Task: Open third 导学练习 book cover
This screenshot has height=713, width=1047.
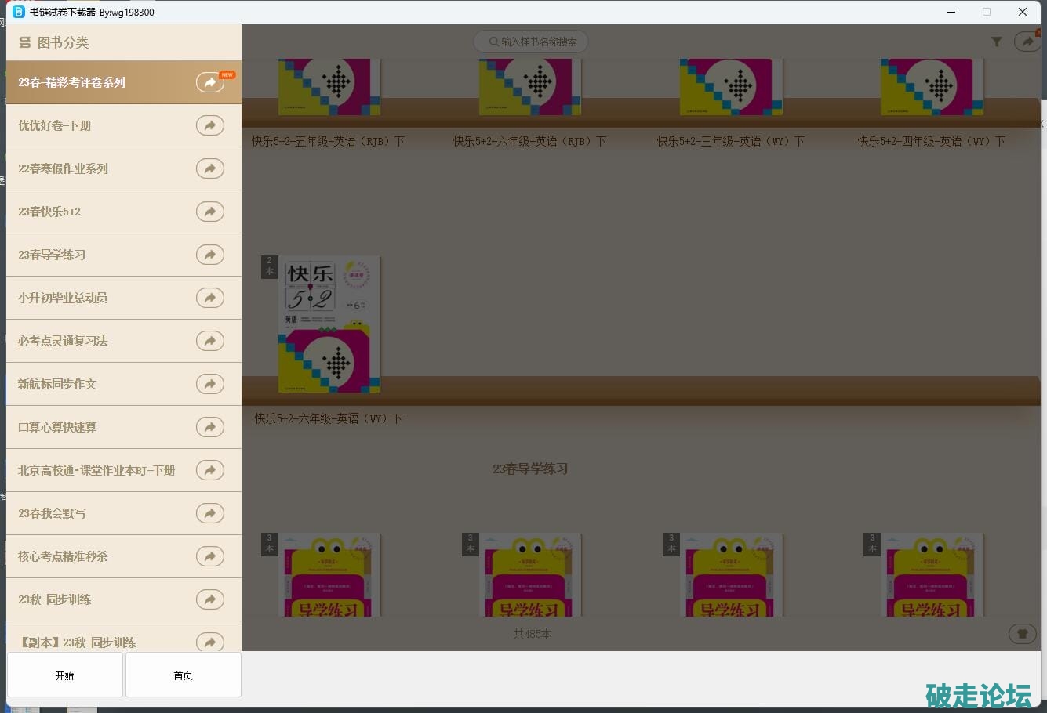Action: [731, 574]
